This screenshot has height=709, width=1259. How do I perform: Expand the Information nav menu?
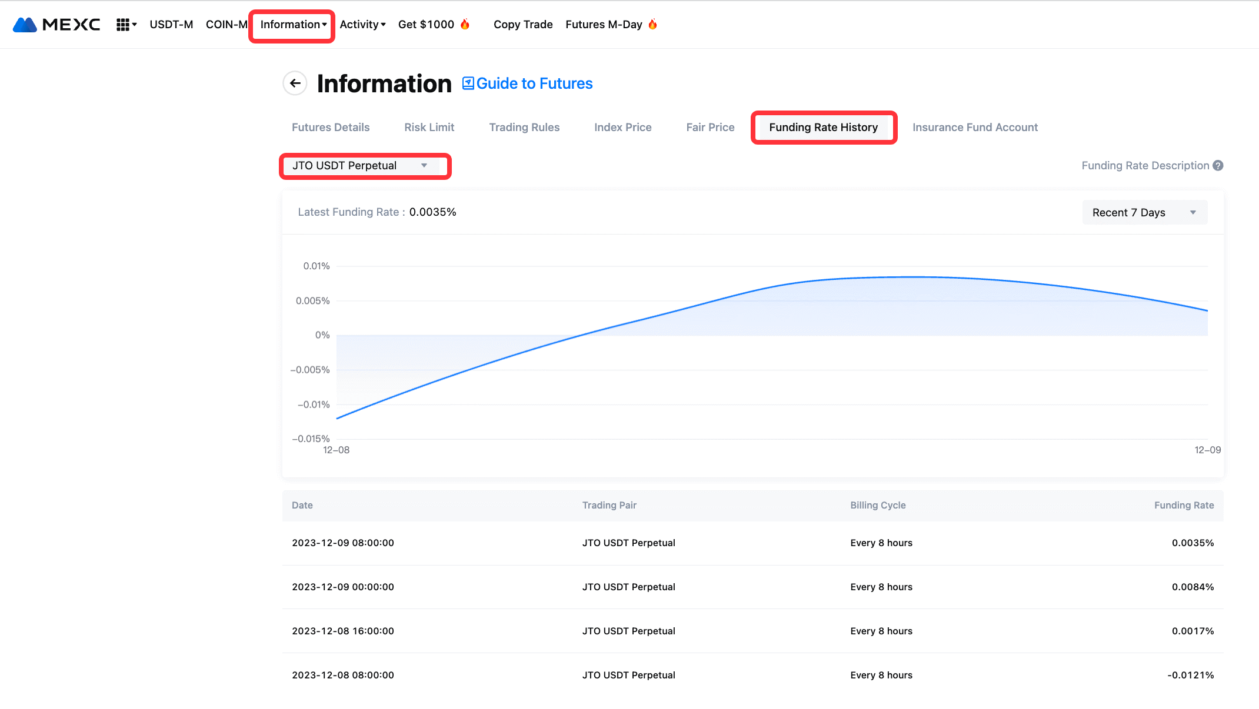click(x=293, y=25)
